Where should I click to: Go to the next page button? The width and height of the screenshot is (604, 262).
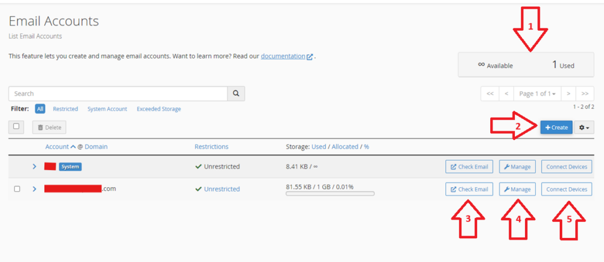(x=568, y=94)
